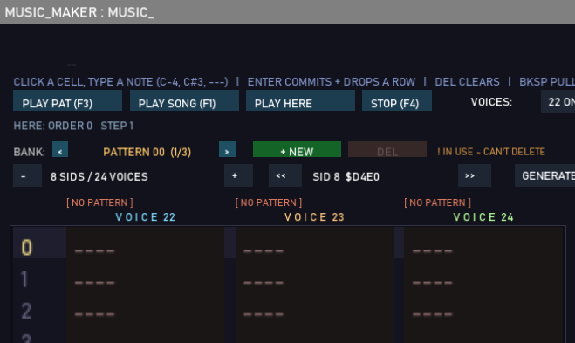Select Voice 23 cell in row 0

pyautogui.click(x=314, y=243)
